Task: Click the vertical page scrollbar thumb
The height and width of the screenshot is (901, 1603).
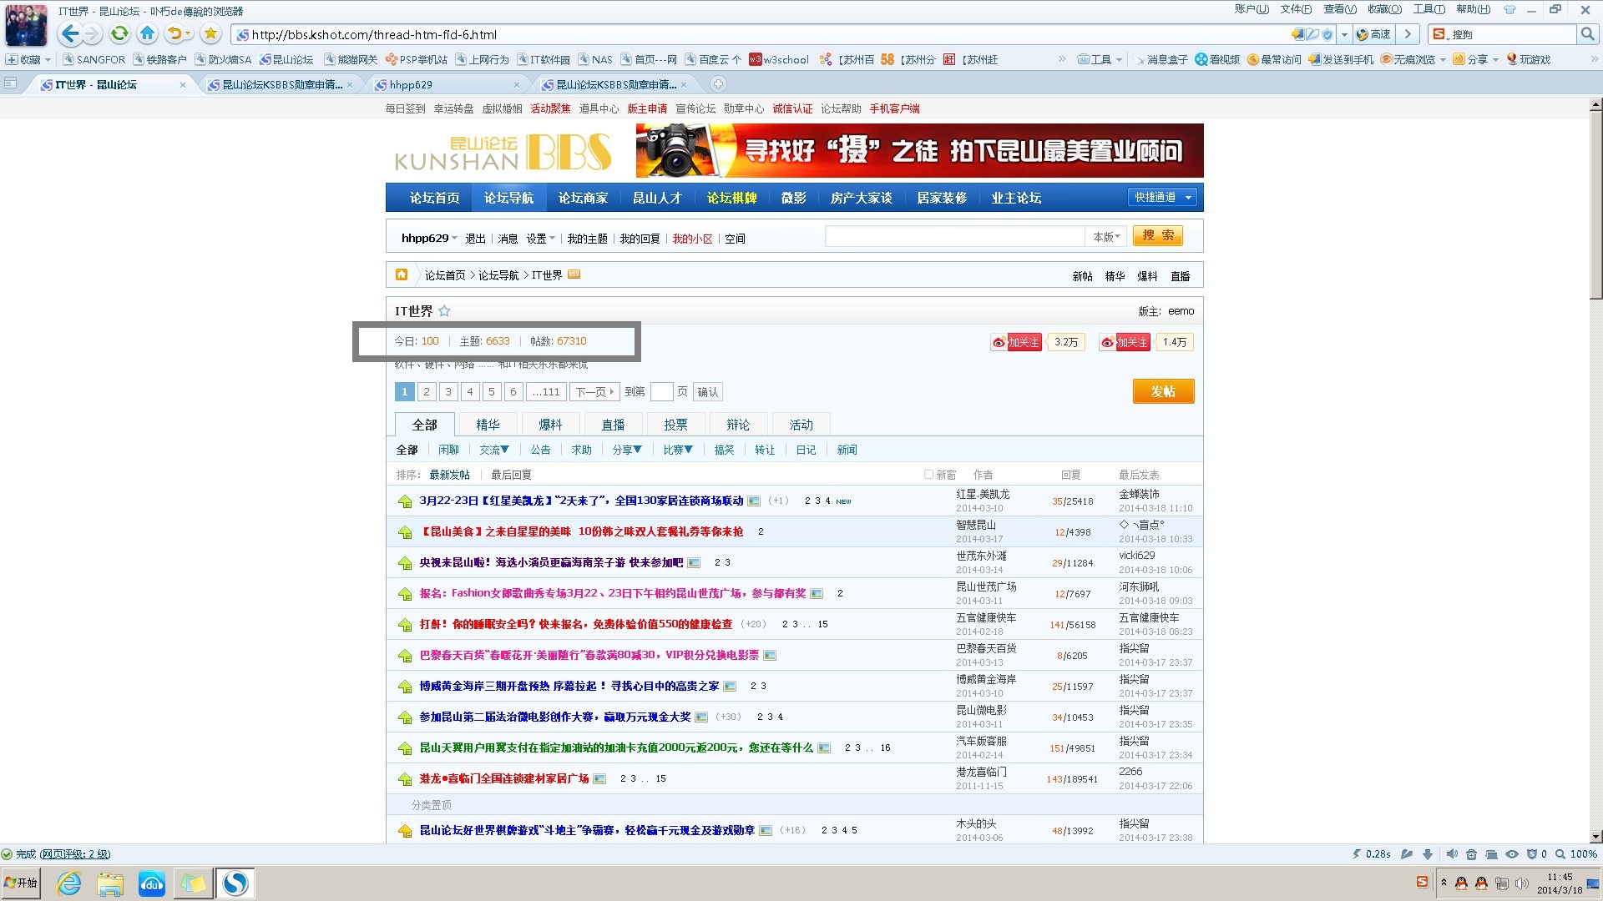Action: point(1595,207)
